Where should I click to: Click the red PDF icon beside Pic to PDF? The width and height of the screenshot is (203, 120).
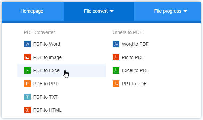pos(116,57)
